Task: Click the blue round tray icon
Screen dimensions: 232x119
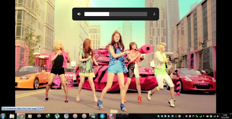Action: pyautogui.click(x=172, y=116)
